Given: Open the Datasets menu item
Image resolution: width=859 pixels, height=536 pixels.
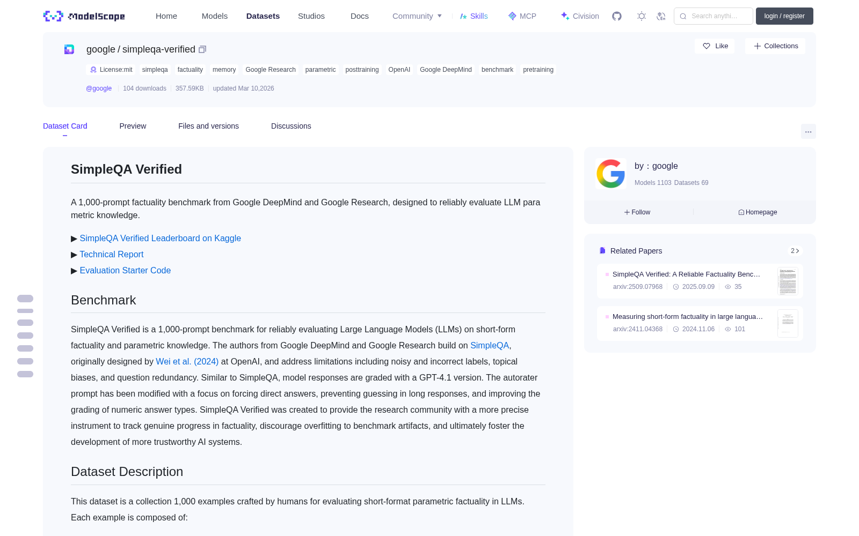Looking at the screenshot, I should [x=263, y=16].
